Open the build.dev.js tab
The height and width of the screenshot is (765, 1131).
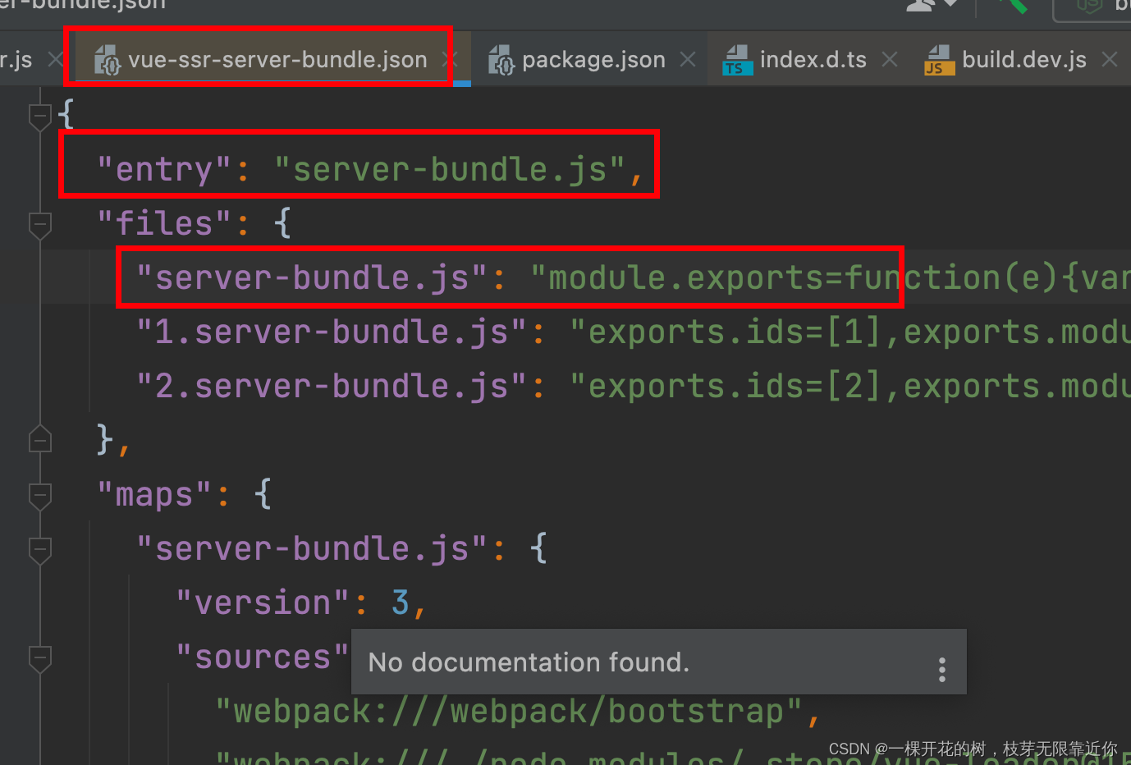pyautogui.click(x=1023, y=59)
